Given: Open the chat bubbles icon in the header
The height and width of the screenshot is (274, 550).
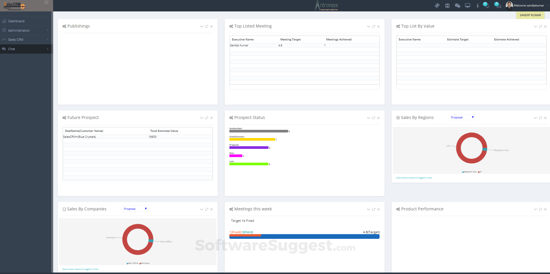Looking at the screenshot, I should (x=457, y=6).
